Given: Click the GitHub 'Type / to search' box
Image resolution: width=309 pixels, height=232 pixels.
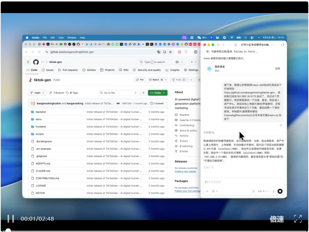Looking at the screenshot, I should click(x=155, y=62).
